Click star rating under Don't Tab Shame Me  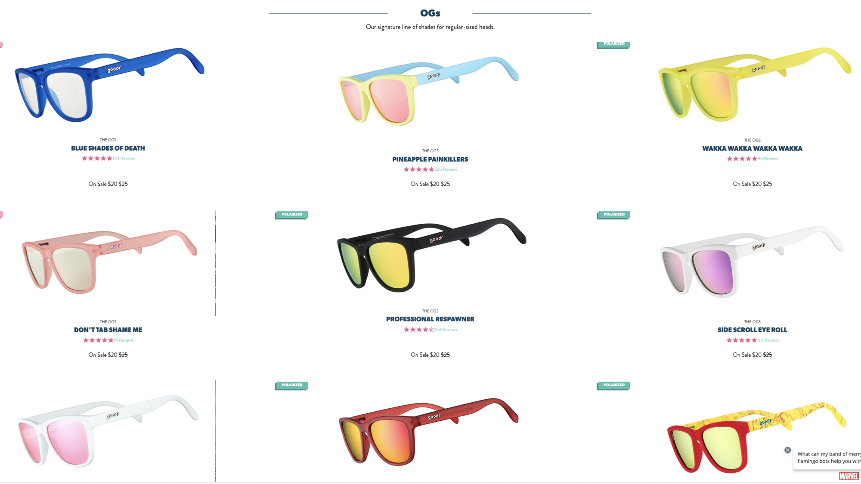pos(98,340)
